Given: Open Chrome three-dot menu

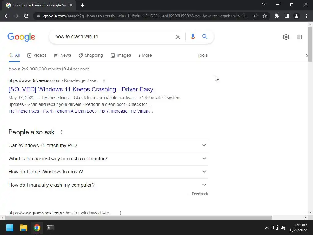Looking at the screenshot, I should pos(306,16).
